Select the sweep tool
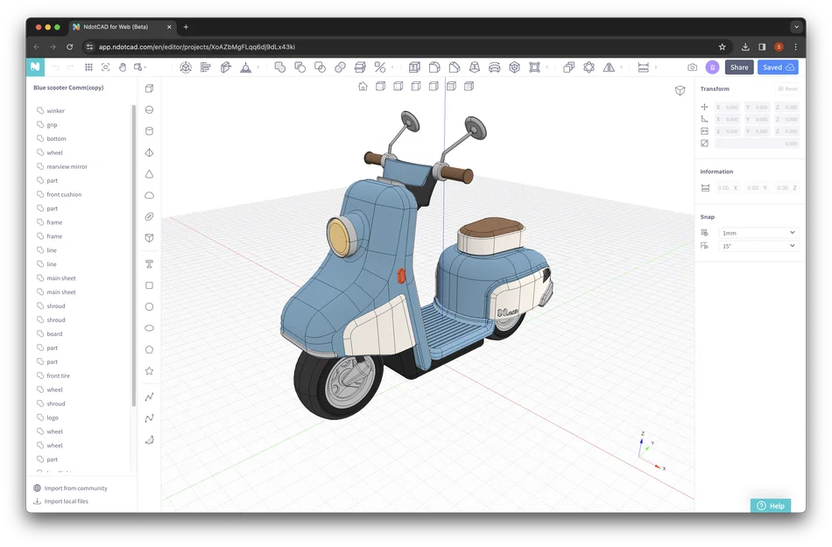This screenshot has height=547, width=832. pyautogui.click(x=495, y=67)
